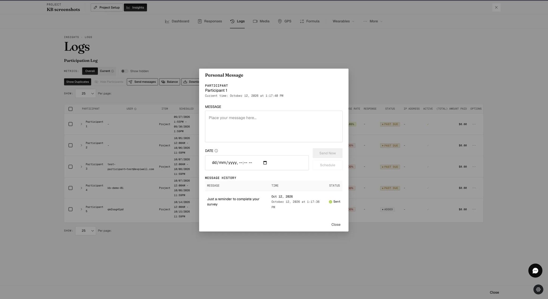This screenshot has width=548, height=299.
Task: Click the info icon next to DATE label
Action: [x=216, y=151]
